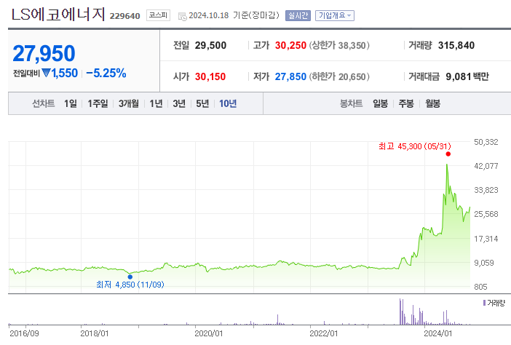Click the 2016/09 x-axis label
The image size is (511, 345).
tap(24, 333)
